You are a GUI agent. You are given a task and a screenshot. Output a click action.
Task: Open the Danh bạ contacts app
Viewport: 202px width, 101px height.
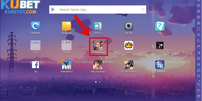click(97, 26)
